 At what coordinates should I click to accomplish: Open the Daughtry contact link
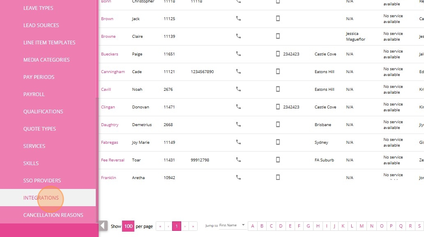click(110, 124)
